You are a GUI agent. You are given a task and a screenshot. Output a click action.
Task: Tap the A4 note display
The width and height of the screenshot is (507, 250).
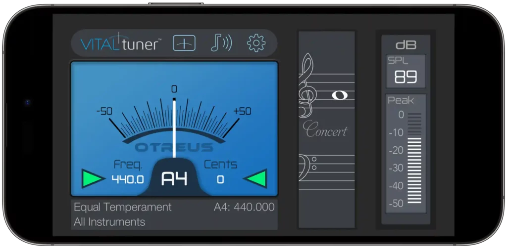[175, 178]
